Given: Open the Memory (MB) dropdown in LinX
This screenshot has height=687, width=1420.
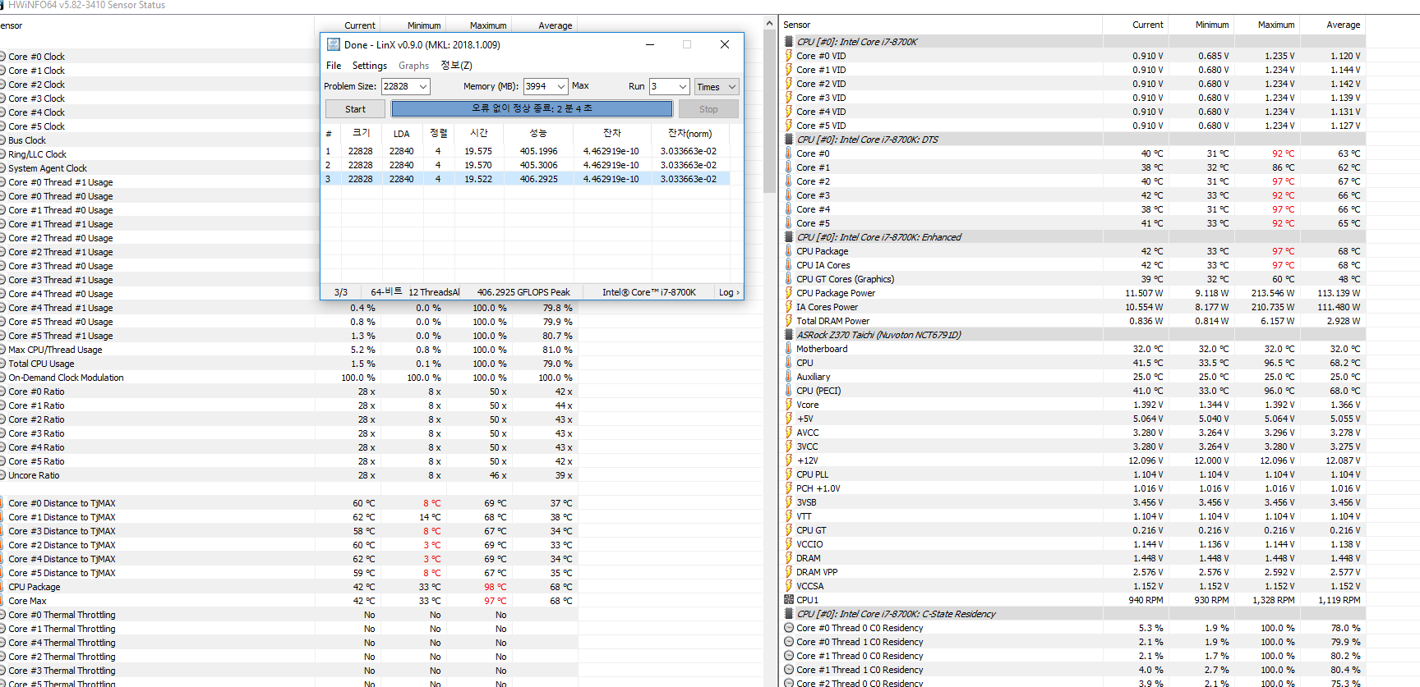Looking at the screenshot, I should point(561,86).
